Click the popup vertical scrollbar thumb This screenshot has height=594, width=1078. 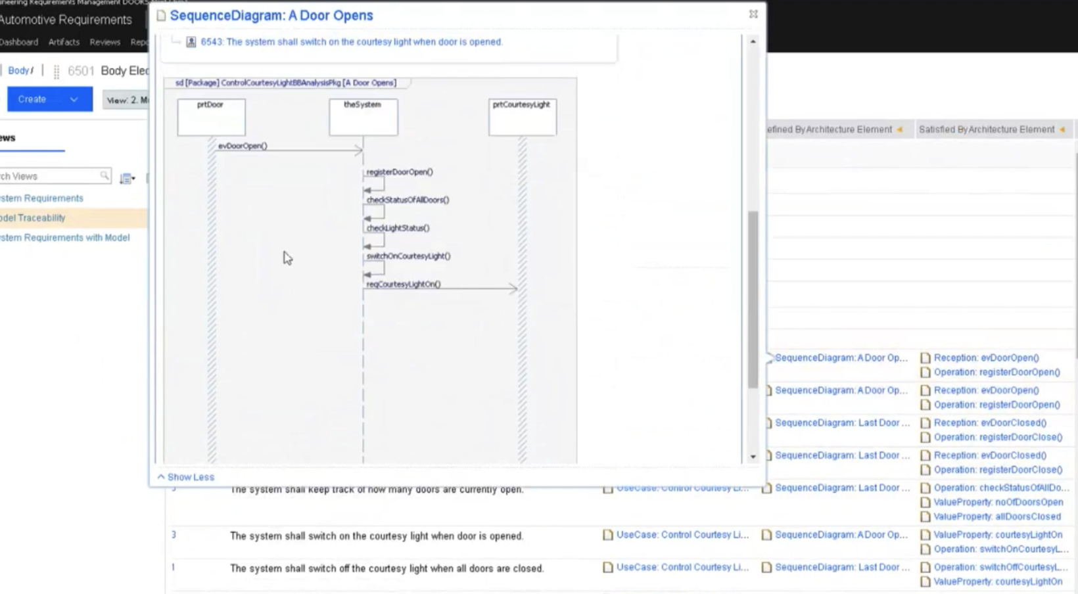(x=753, y=299)
